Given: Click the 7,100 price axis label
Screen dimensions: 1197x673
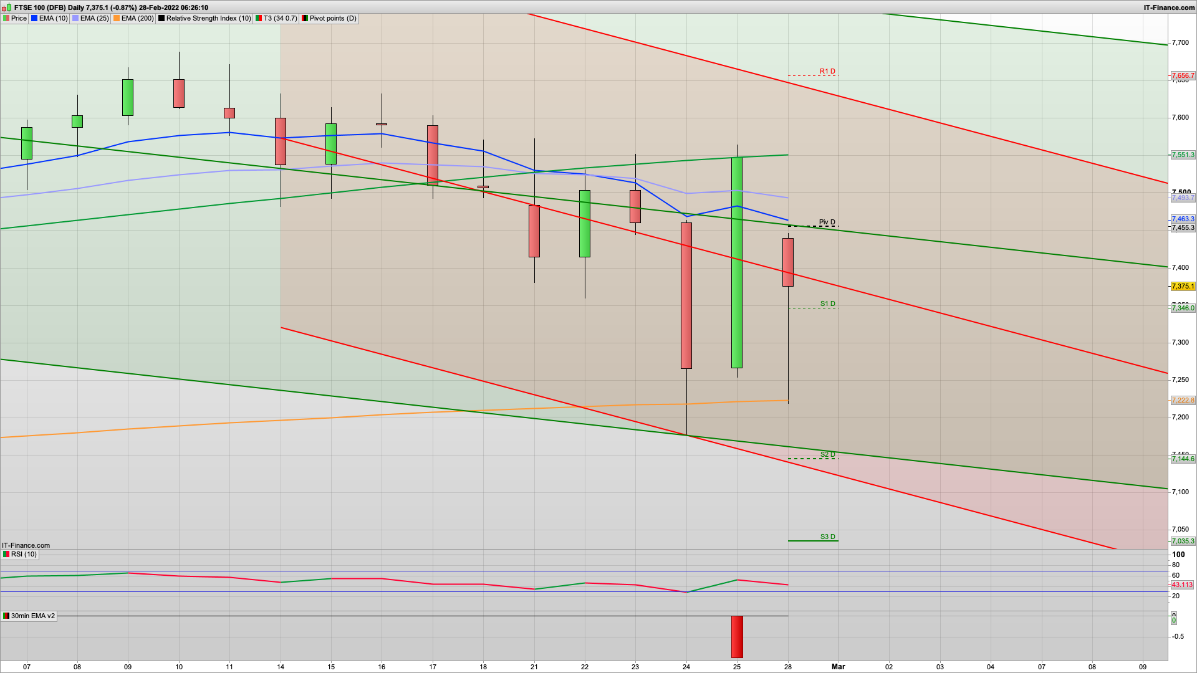Looking at the screenshot, I should (x=1180, y=492).
